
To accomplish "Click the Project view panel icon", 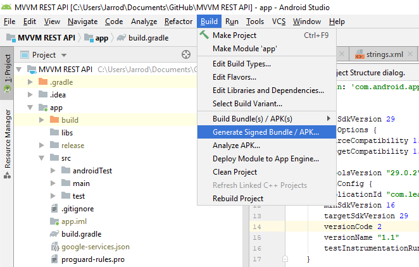I will pyautogui.click(x=25, y=55).
